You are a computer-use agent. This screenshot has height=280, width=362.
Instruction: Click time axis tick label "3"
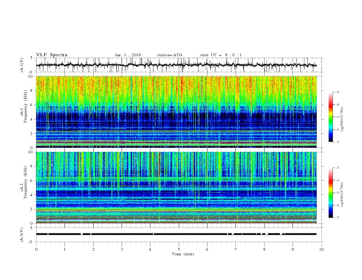click(x=122, y=249)
